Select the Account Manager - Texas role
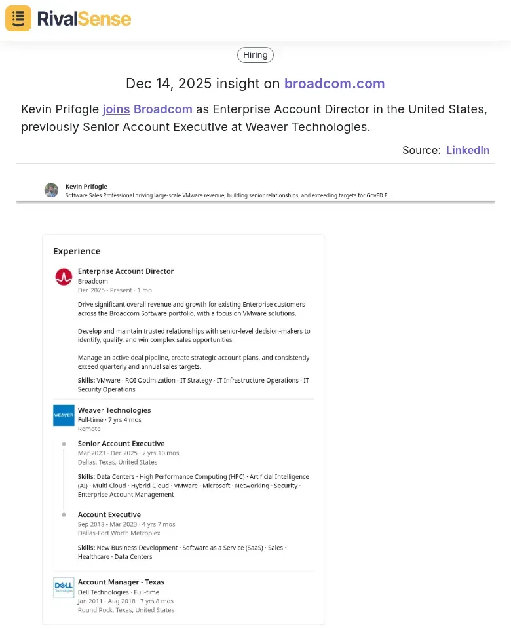 click(121, 582)
